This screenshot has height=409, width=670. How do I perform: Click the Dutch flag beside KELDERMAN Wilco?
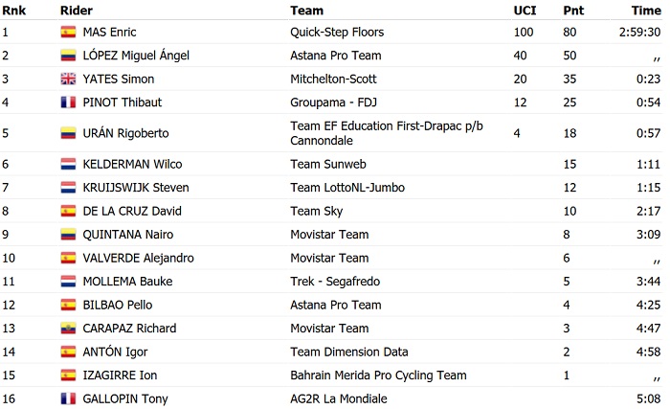tap(68, 164)
